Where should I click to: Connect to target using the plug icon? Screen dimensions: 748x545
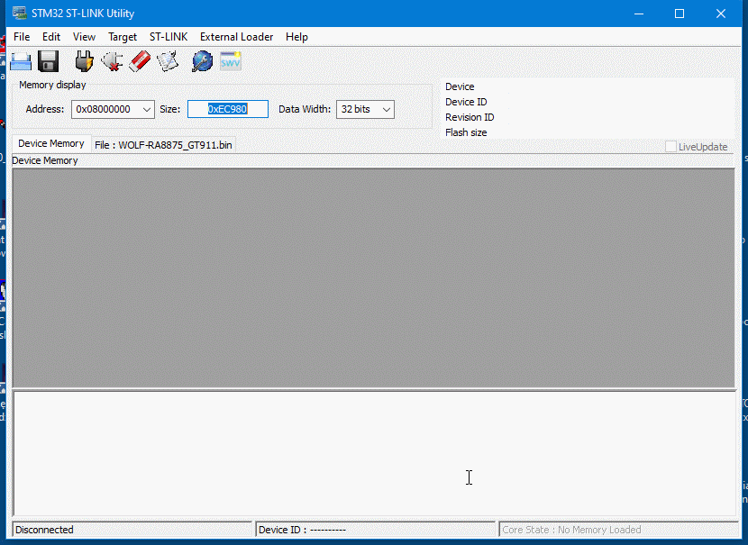(84, 61)
